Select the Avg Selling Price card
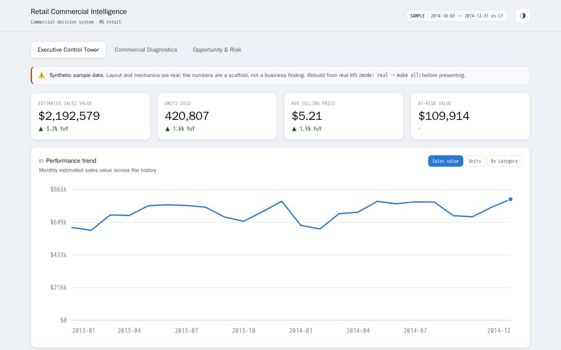Image resolution: width=561 pixels, height=350 pixels. [344, 116]
